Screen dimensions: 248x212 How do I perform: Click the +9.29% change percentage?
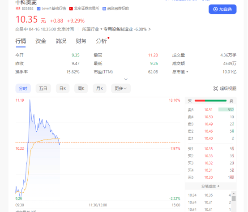pos(76,21)
